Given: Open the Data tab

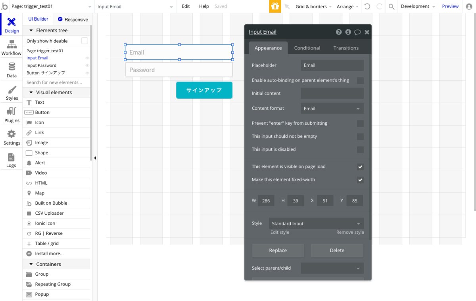Looking at the screenshot, I should 12,70.
